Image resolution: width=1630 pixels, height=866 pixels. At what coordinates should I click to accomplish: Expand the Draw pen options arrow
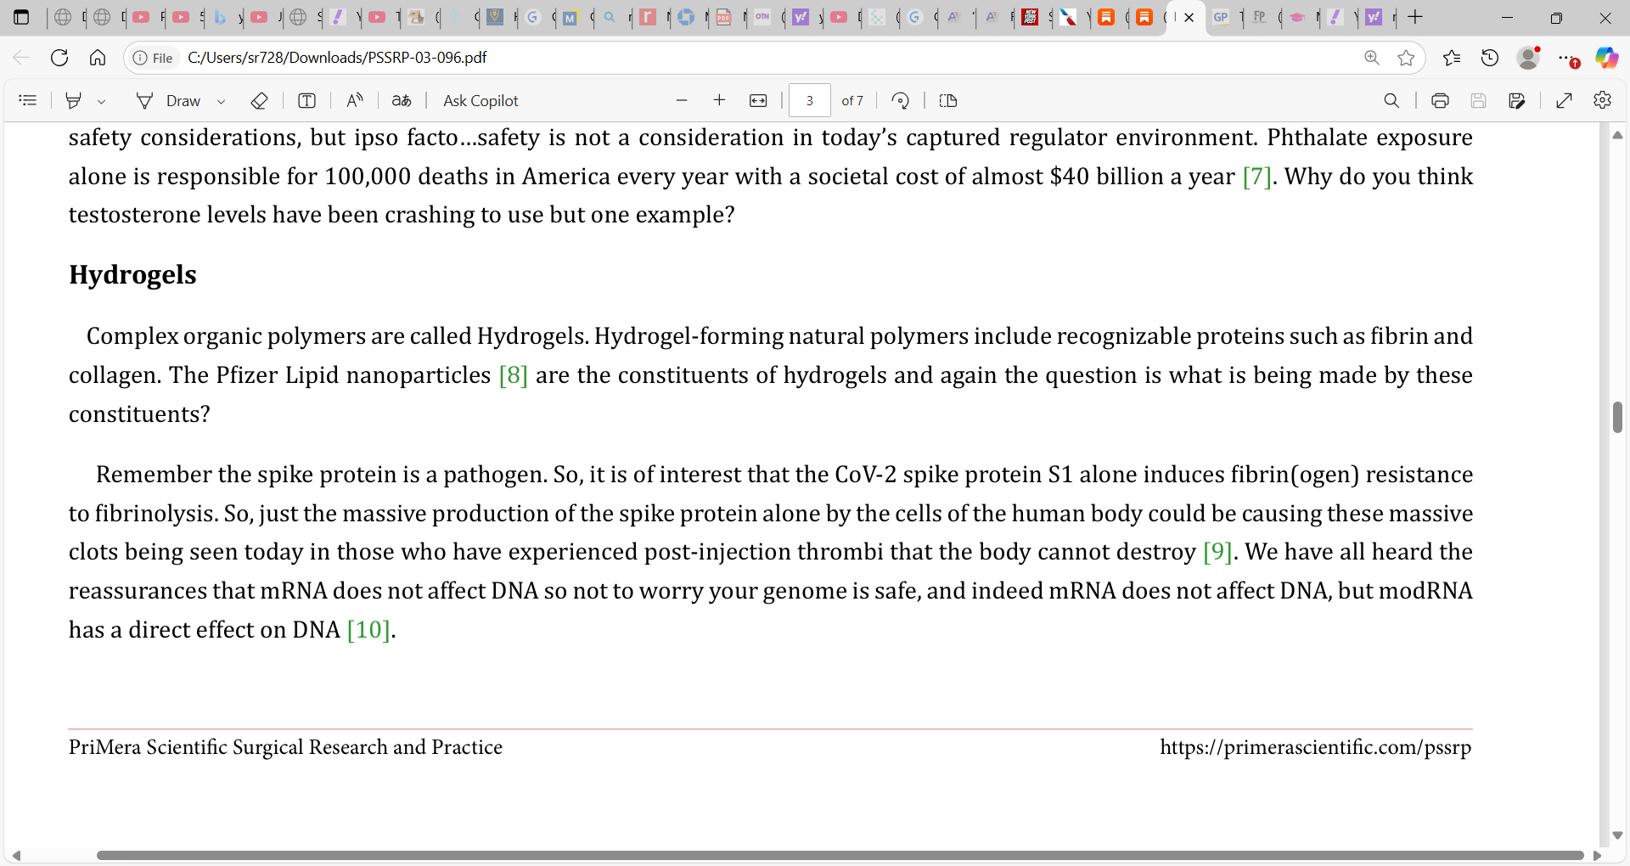(x=221, y=101)
